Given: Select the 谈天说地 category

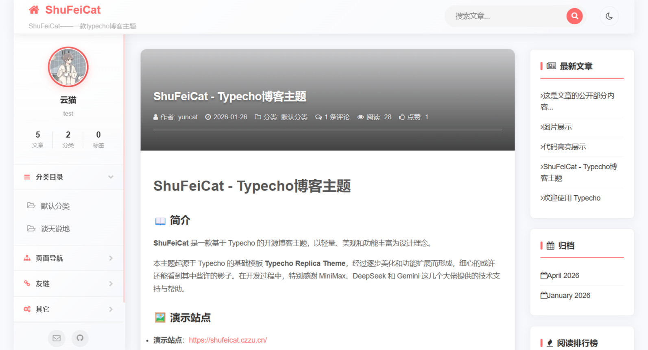Looking at the screenshot, I should (55, 229).
